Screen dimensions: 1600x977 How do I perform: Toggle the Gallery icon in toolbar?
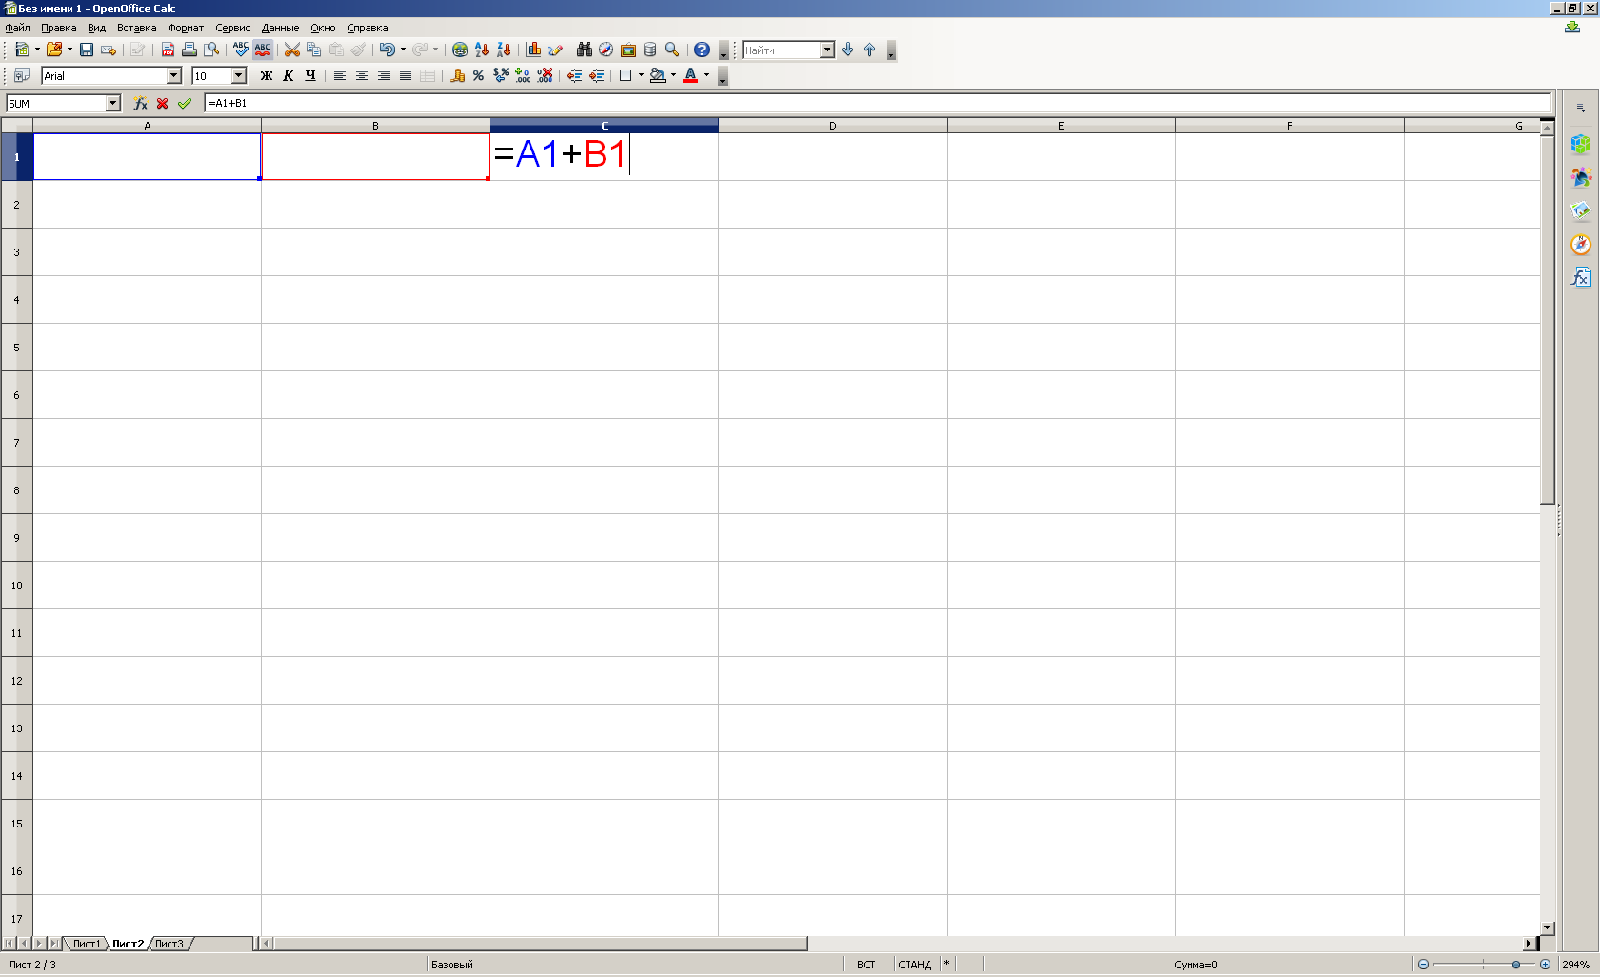pyautogui.click(x=629, y=50)
